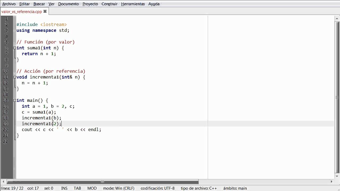
Task: Click 'incrementa1(2);' statement
Action: coord(41,124)
